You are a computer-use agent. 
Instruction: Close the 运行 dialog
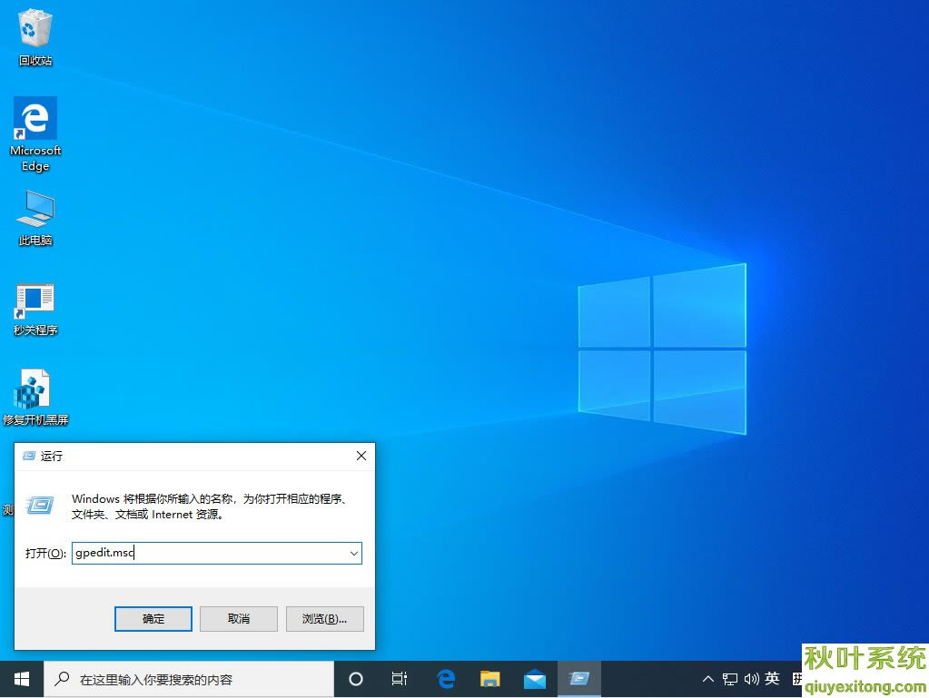tap(361, 456)
